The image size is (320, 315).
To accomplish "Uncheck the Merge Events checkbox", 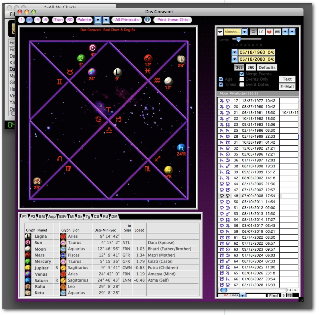I will point(242,74).
